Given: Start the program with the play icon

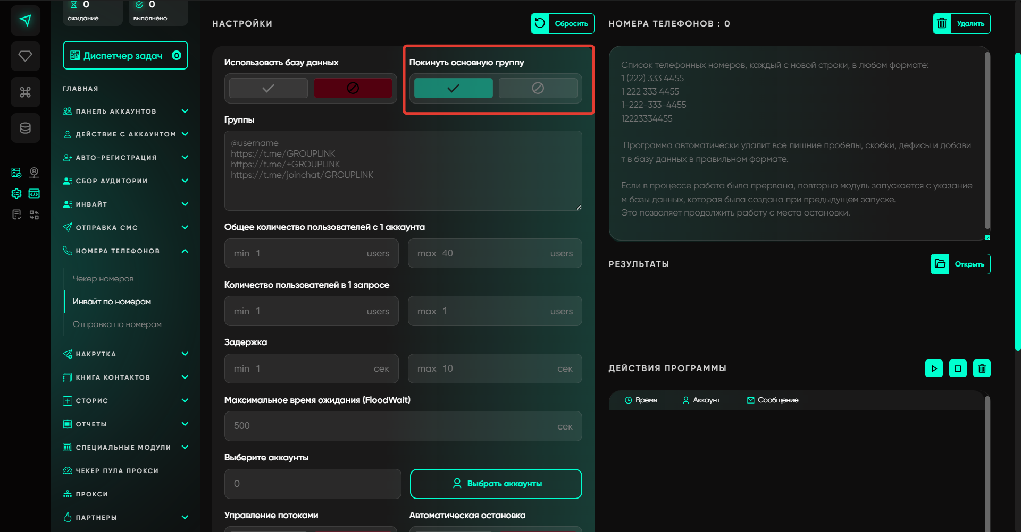Looking at the screenshot, I should click(x=934, y=368).
